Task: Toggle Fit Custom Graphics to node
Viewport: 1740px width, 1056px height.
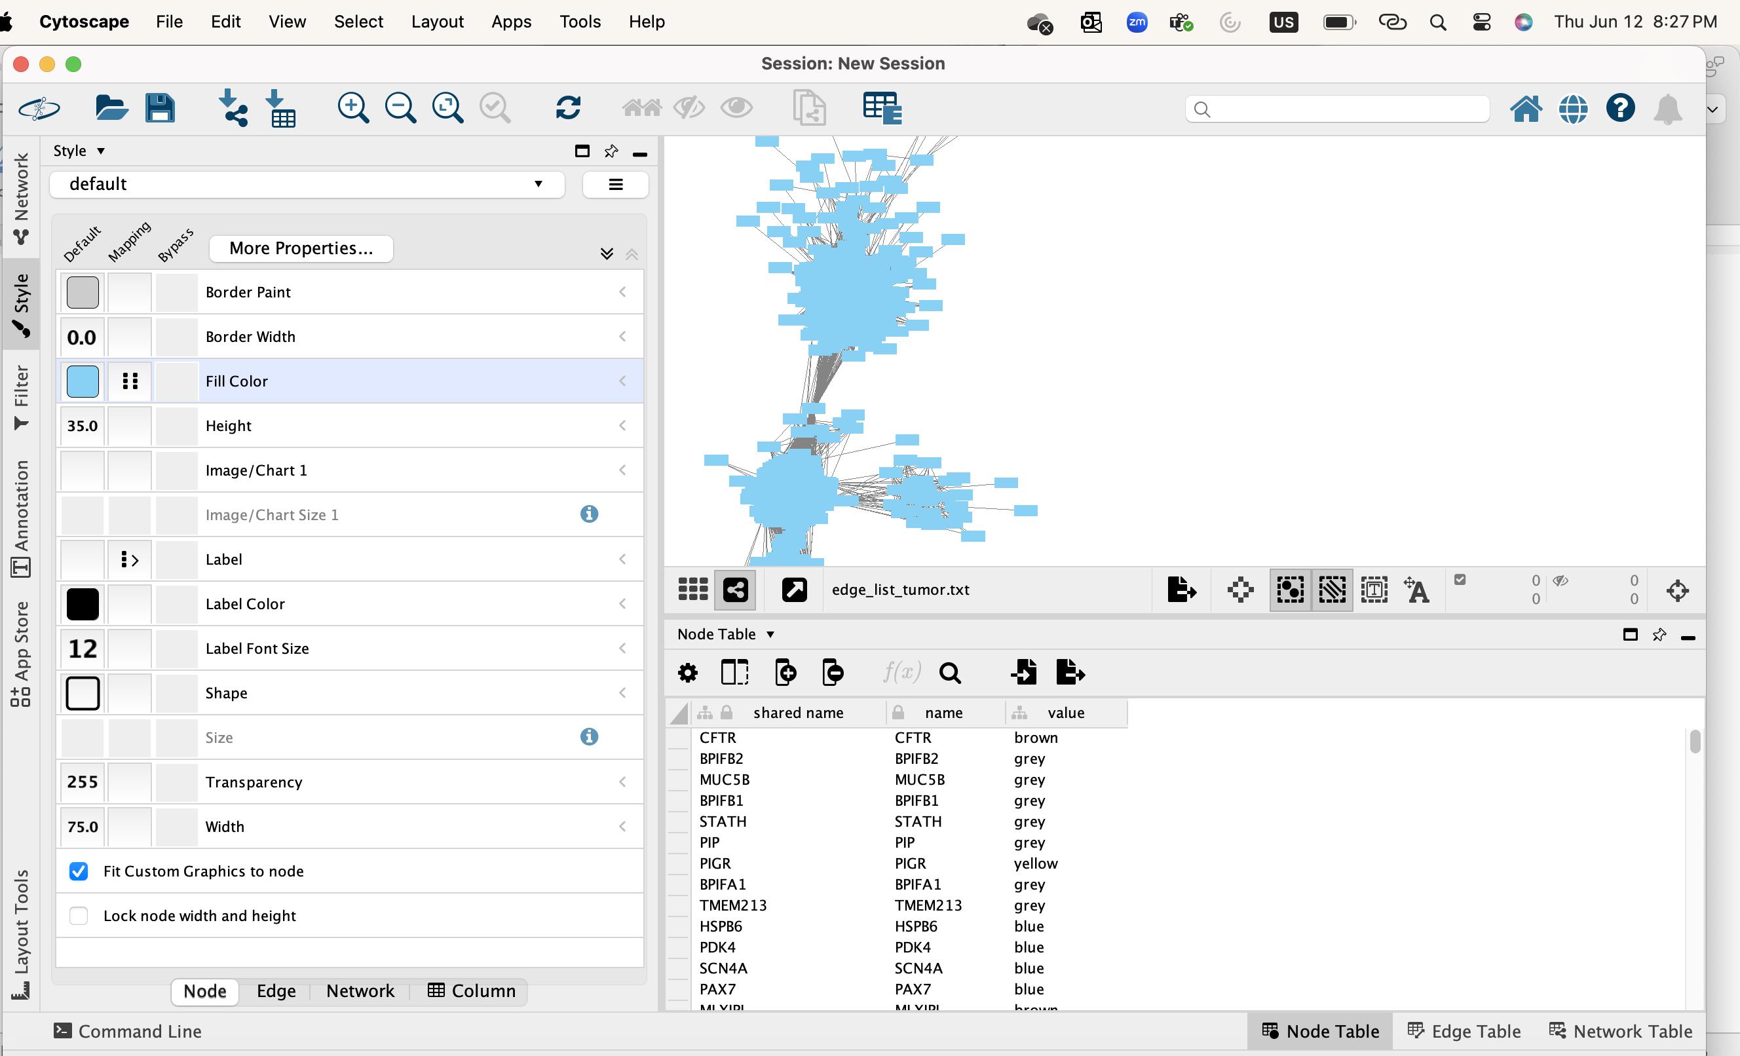Action: (79, 871)
